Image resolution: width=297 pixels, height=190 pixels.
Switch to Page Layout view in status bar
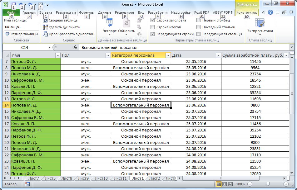tap(225, 184)
